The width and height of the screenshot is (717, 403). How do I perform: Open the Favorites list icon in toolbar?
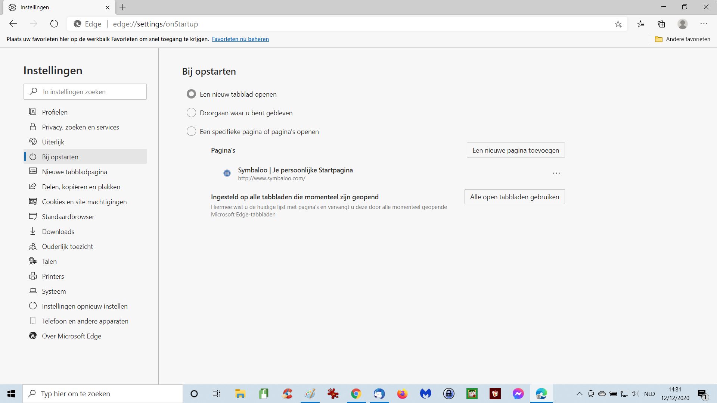(641, 24)
